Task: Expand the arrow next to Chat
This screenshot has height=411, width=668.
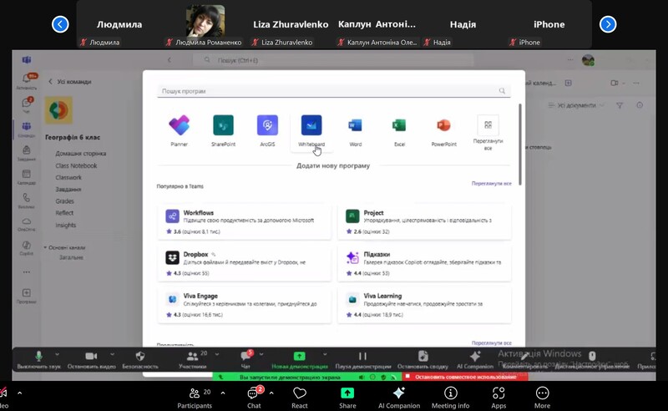Action: pos(271,393)
